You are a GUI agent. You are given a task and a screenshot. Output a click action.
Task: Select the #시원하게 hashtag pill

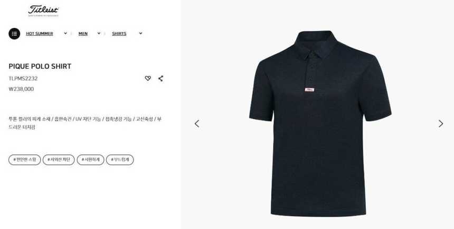click(90, 160)
